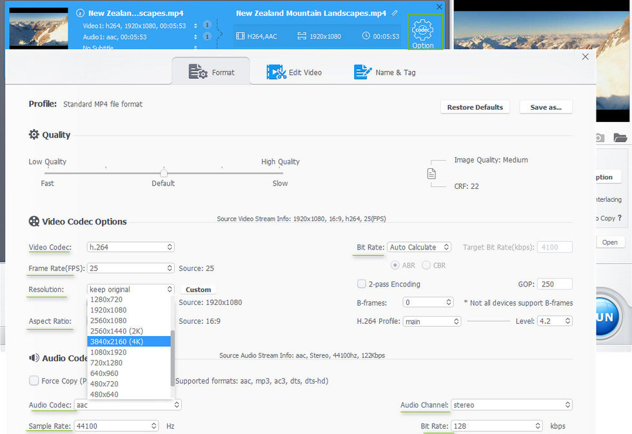Open the H.264 Profile dropdown

click(431, 321)
